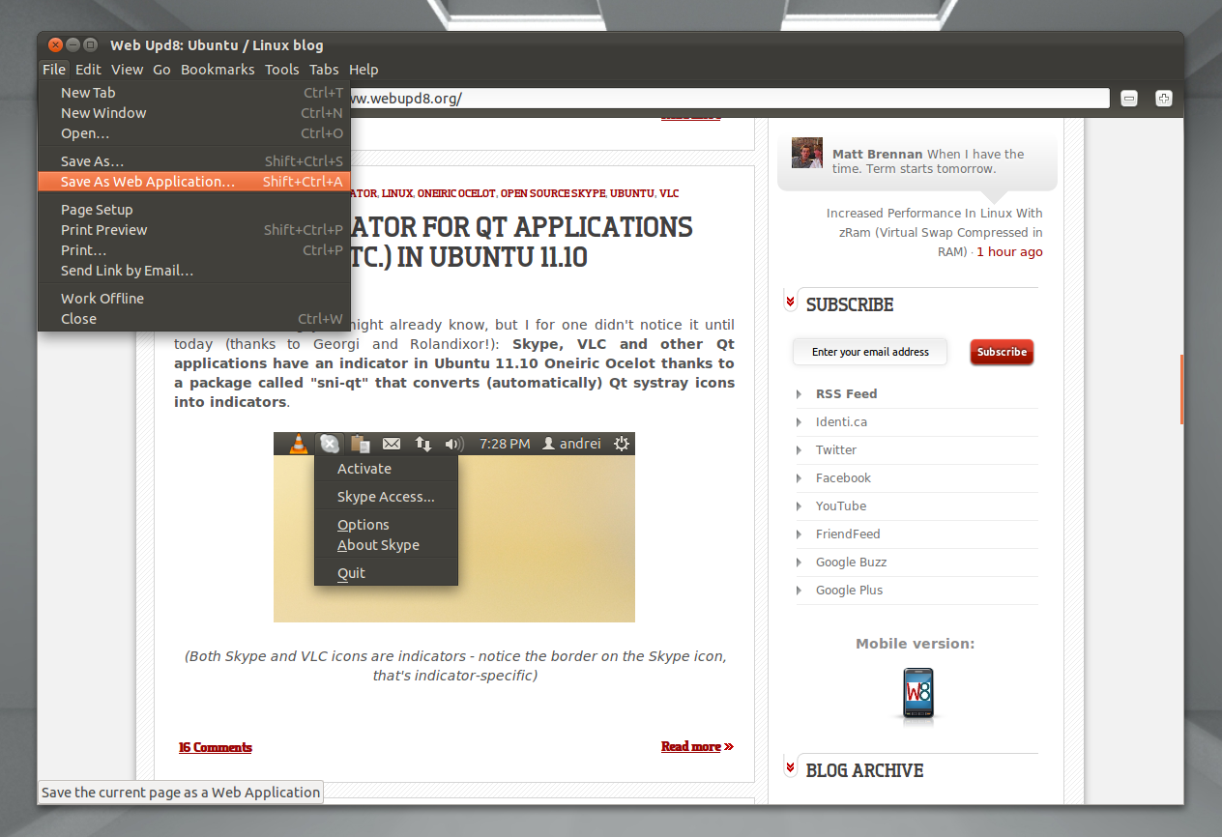
Task: Click the 16 Comments link
Action: tap(215, 747)
